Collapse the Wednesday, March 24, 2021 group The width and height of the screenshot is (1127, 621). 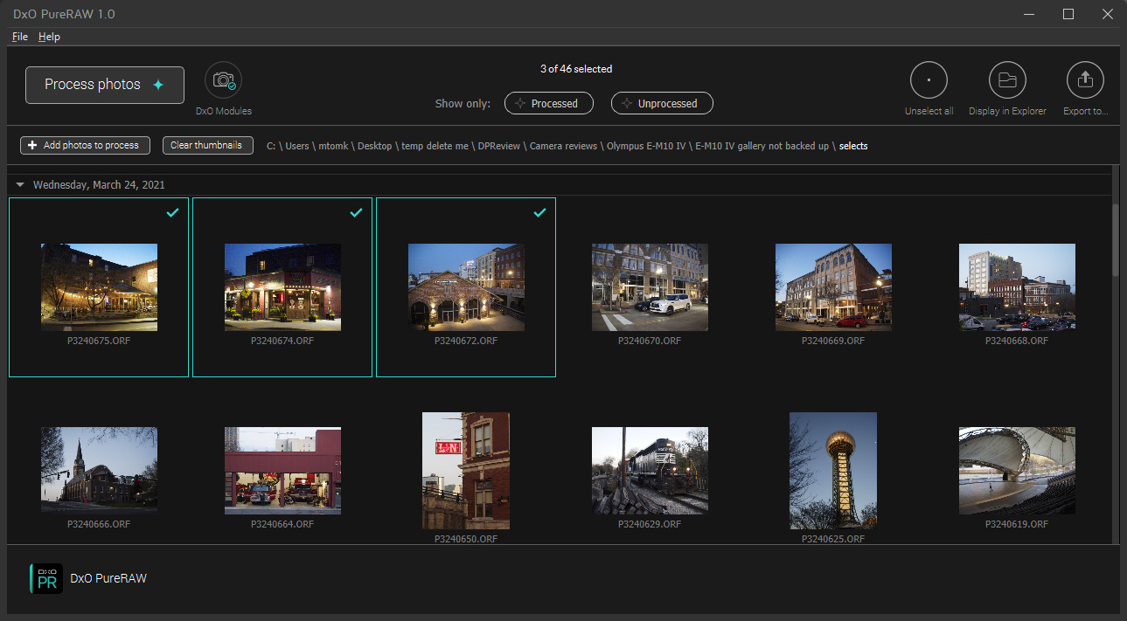19,184
